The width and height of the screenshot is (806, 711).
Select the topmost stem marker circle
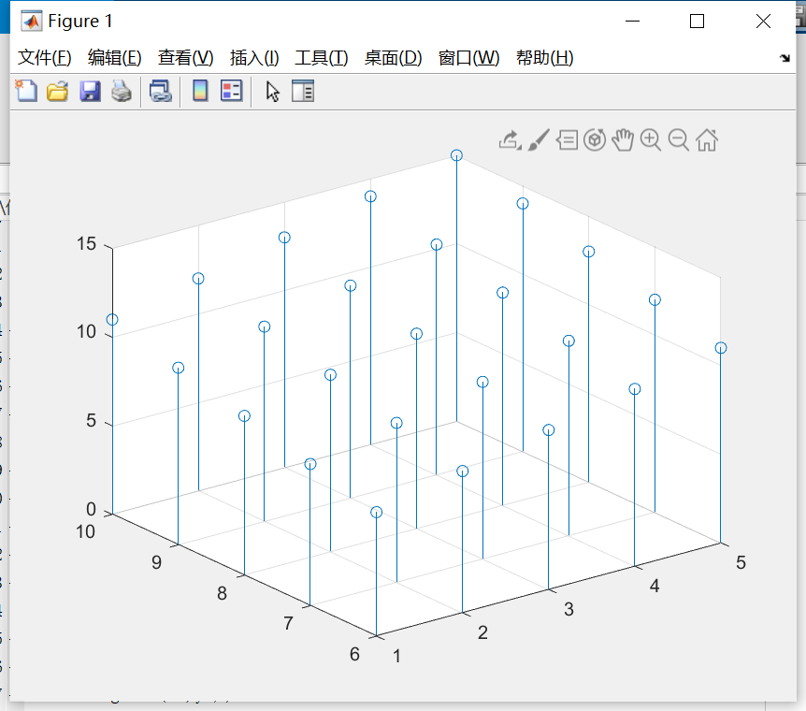pyautogui.click(x=456, y=155)
